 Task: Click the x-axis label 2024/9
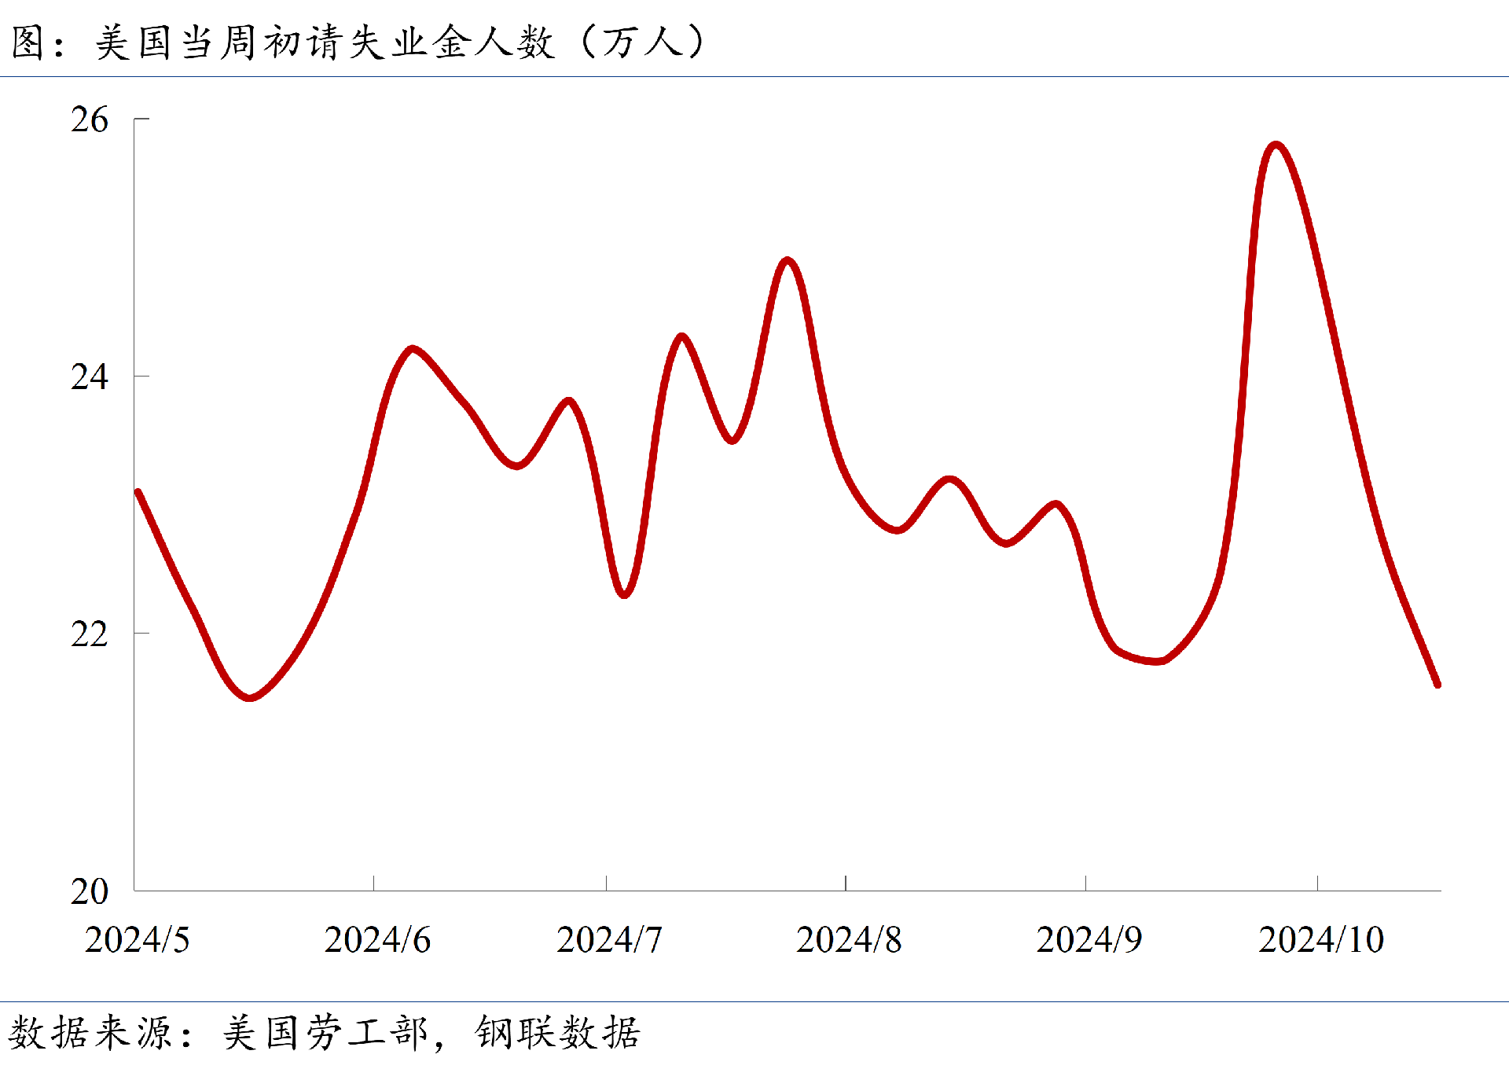[1089, 940]
